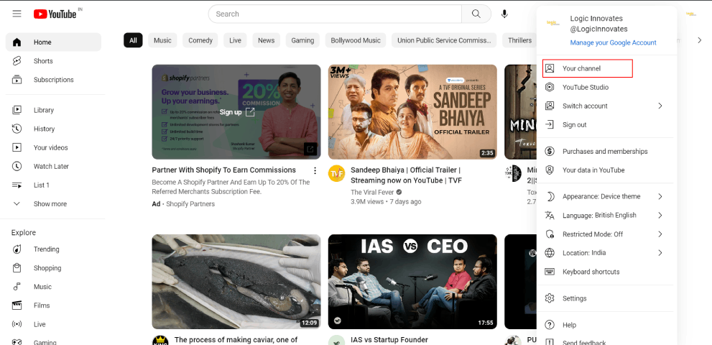Open caviar making video title
Viewport: 712px width, 345px height.
(x=236, y=339)
